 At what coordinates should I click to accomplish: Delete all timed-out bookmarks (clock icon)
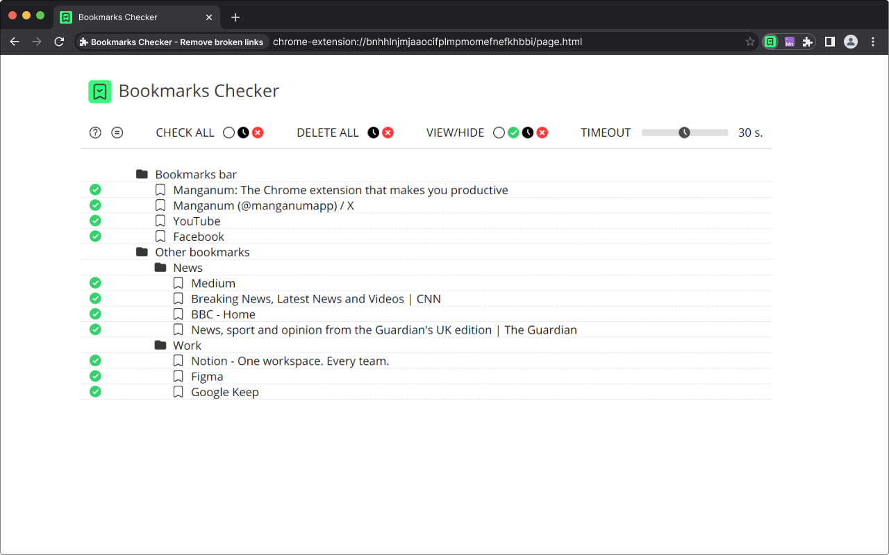coord(373,133)
